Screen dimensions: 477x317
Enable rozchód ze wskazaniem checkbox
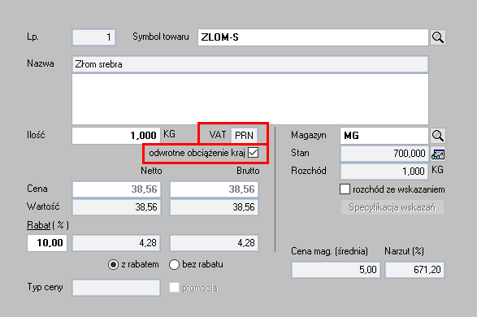tap(345, 189)
